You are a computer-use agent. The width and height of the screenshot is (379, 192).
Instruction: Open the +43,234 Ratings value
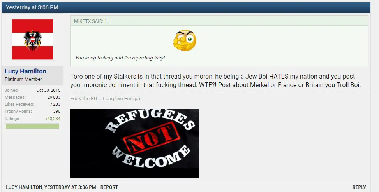pos(53,119)
